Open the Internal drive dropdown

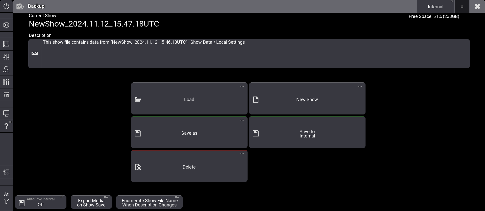click(x=435, y=7)
